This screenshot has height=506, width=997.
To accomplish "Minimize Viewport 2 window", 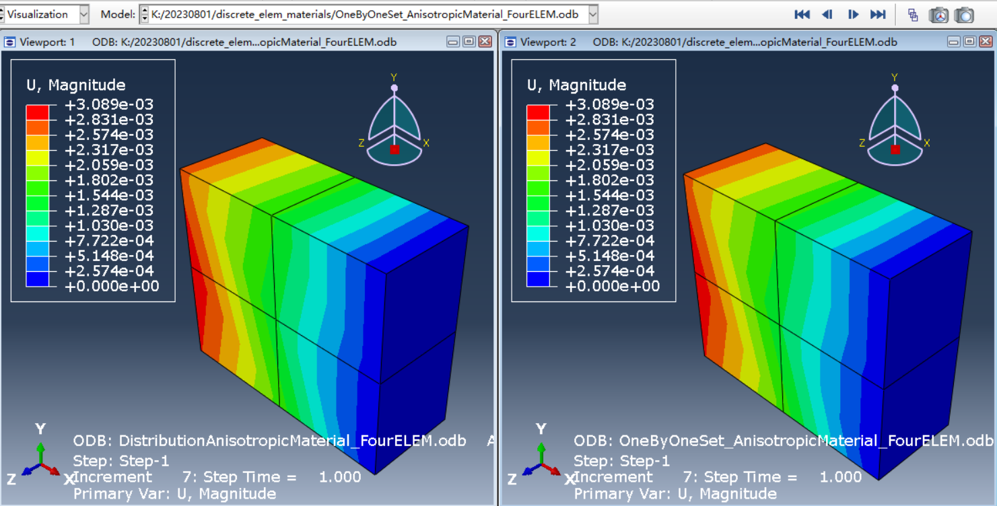I will coord(953,42).
